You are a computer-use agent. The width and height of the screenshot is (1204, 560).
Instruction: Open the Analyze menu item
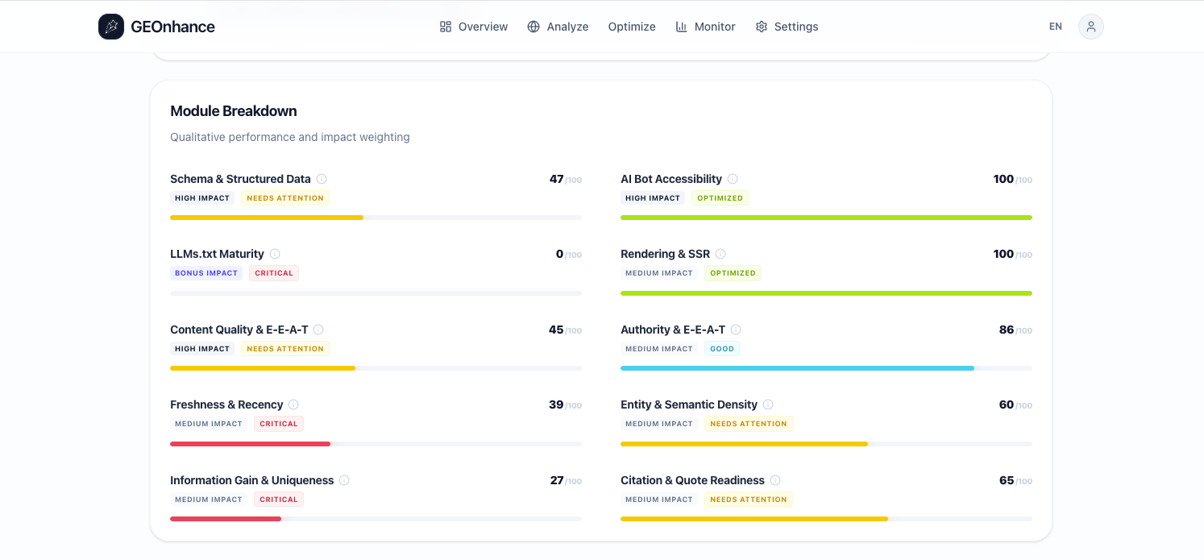pyautogui.click(x=558, y=27)
